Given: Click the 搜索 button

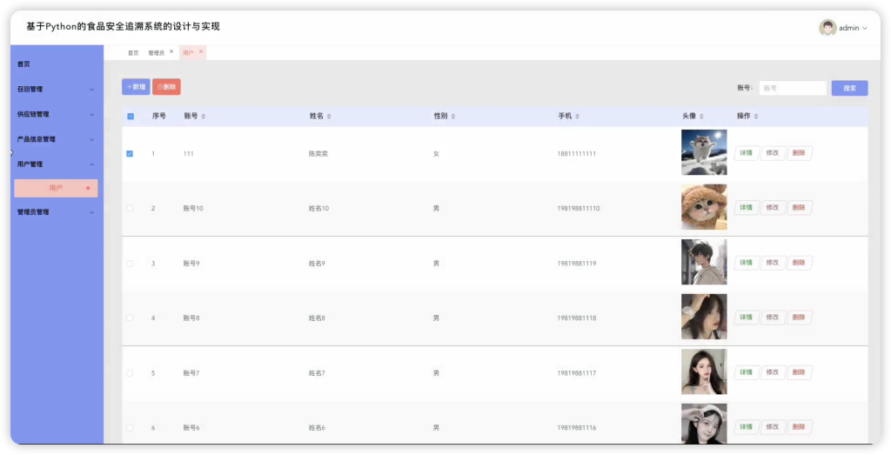Looking at the screenshot, I should pyautogui.click(x=849, y=88).
